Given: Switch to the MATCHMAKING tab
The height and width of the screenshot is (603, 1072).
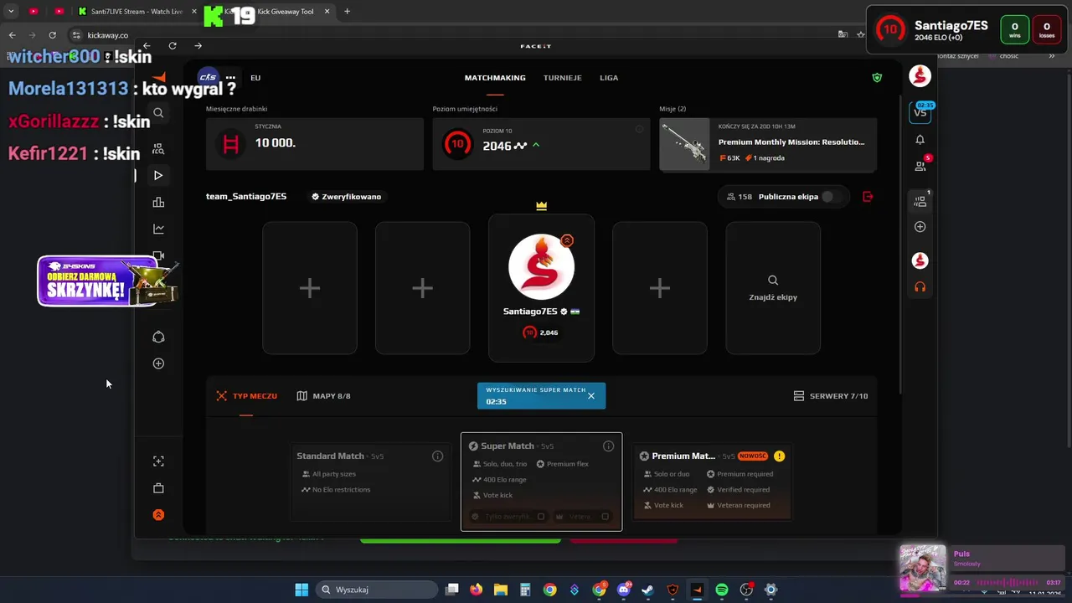Looking at the screenshot, I should [495, 78].
